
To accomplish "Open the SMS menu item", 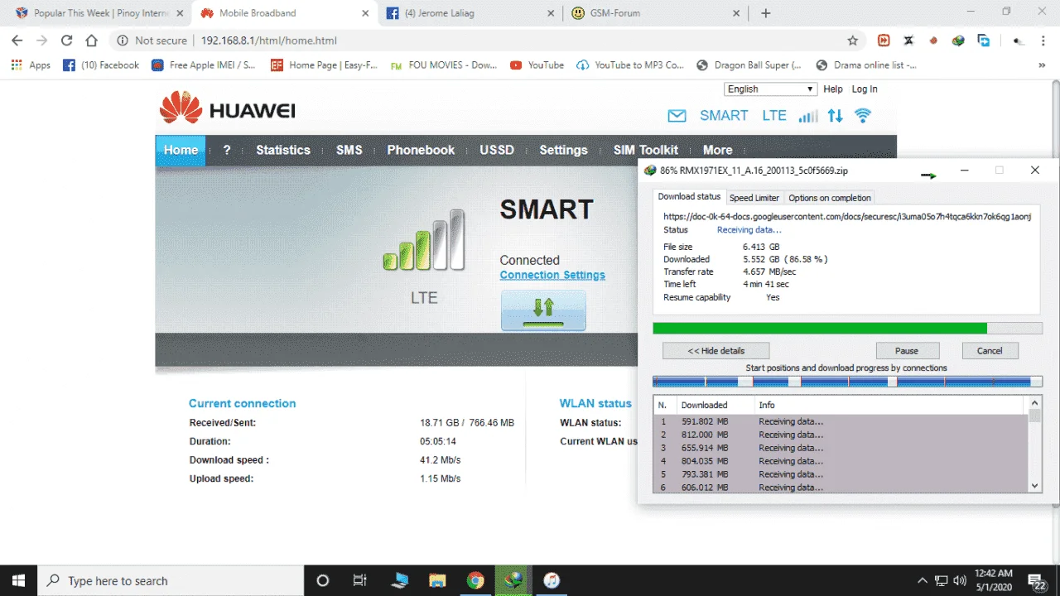I will [349, 151].
